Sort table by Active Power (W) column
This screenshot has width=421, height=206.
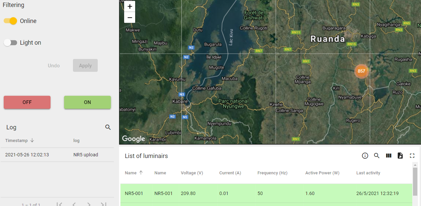pyautogui.click(x=322, y=173)
